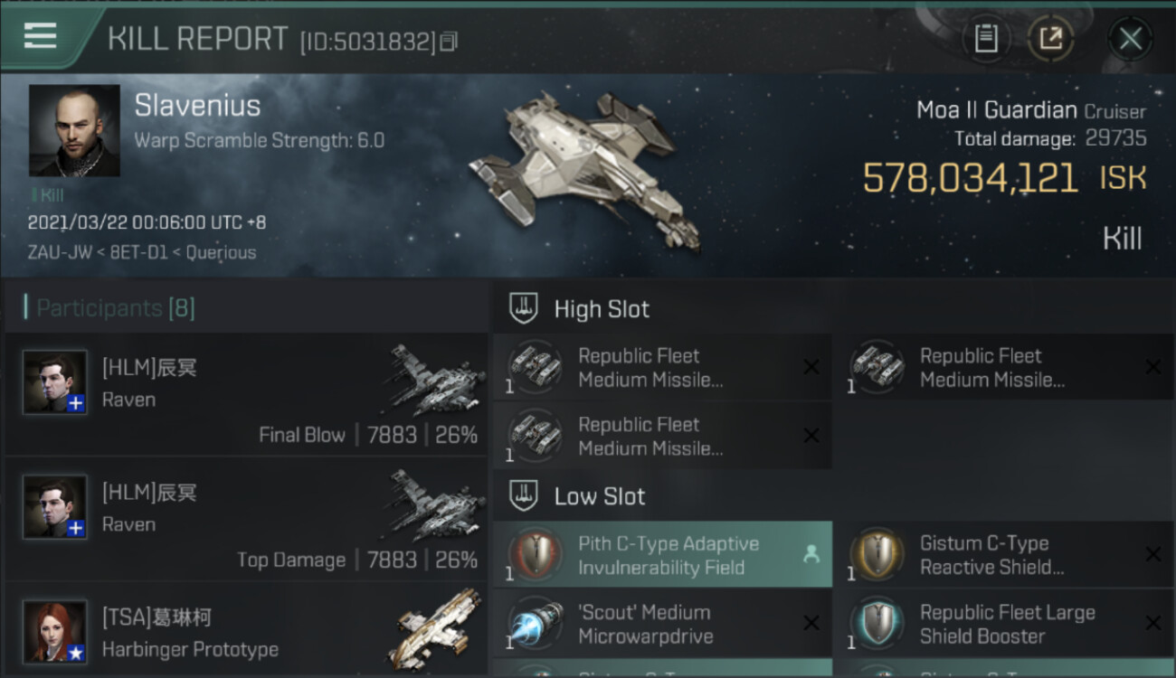Open the Participants [8] list header
Screen dimensions: 1176x678
pos(115,308)
